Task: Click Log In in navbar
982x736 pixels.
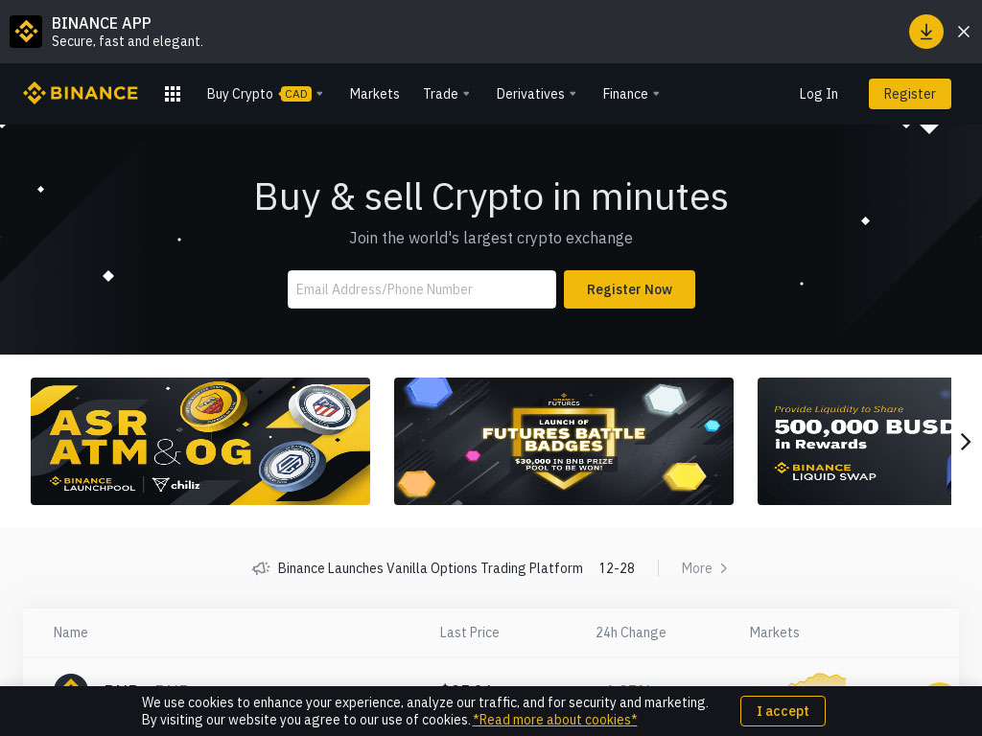Action: click(x=818, y=94)
